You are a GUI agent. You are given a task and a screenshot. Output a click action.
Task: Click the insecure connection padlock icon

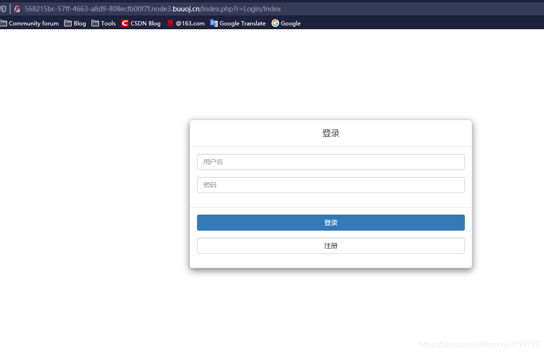[x=16, y=9]
